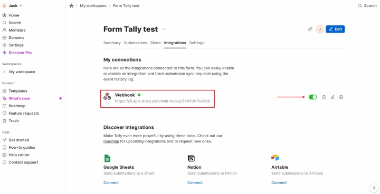The width and height of the screenshot is (380, 194).
Task: Open the form title more options ellipsis
Action: 164,29
